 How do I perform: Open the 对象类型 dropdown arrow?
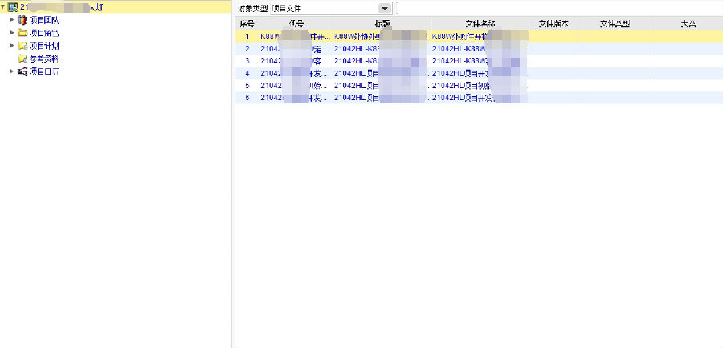385,9
